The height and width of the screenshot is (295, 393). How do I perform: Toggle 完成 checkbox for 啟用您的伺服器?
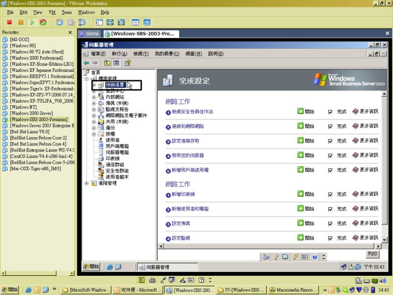(x=330, y=156)
